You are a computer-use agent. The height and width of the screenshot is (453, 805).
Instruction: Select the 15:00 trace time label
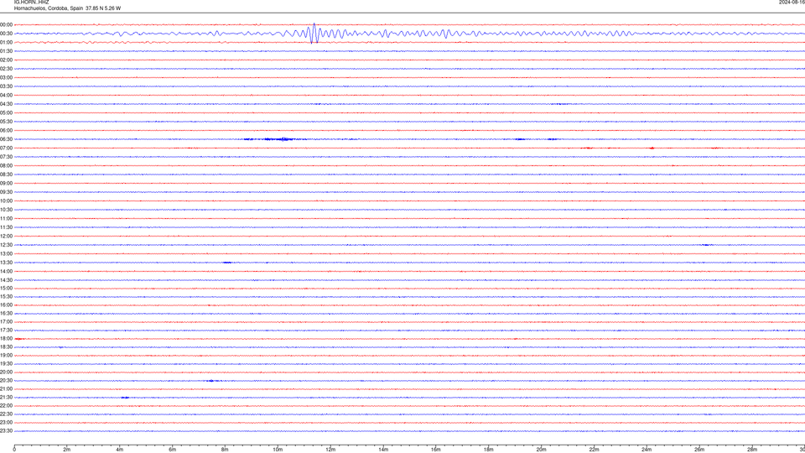[6, 288]
